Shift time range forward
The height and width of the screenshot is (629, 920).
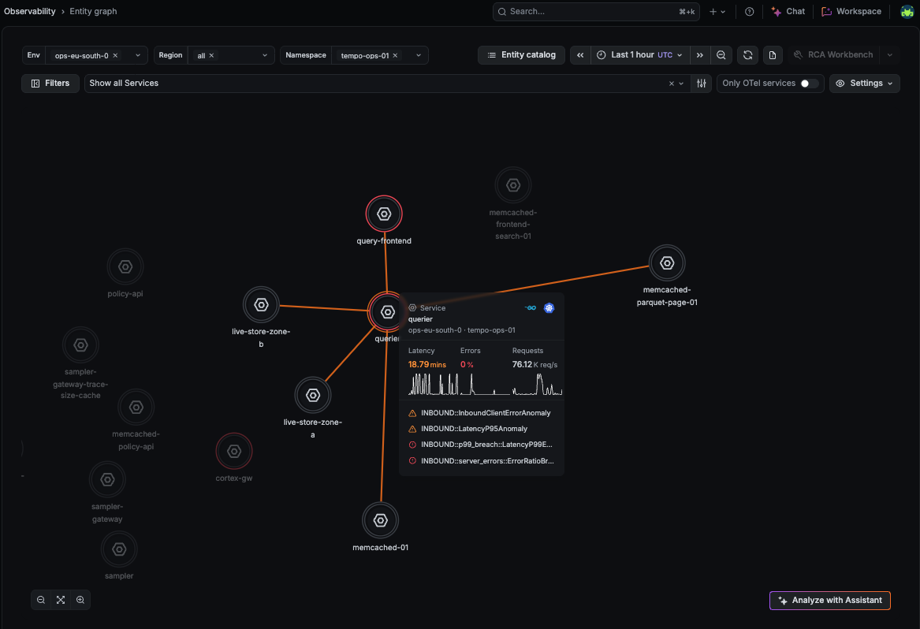[700, 55]
